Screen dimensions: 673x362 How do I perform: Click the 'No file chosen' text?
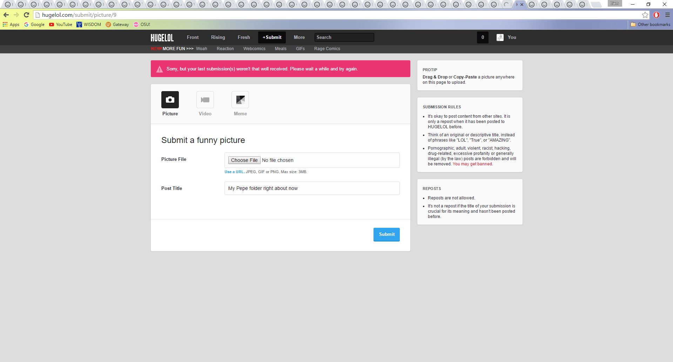[x=277, y=160]
